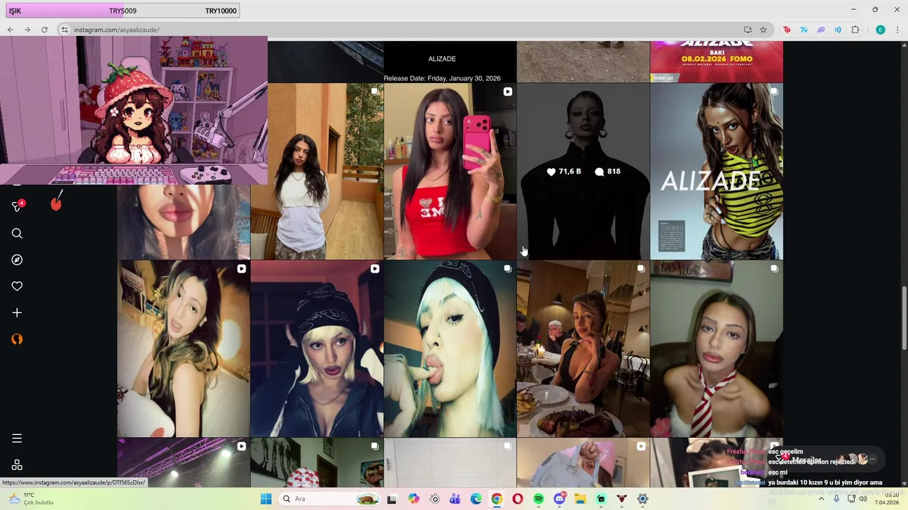Open Instagram search magnifier in sidebar
908x510 pixels.
(x=17, y=234)
